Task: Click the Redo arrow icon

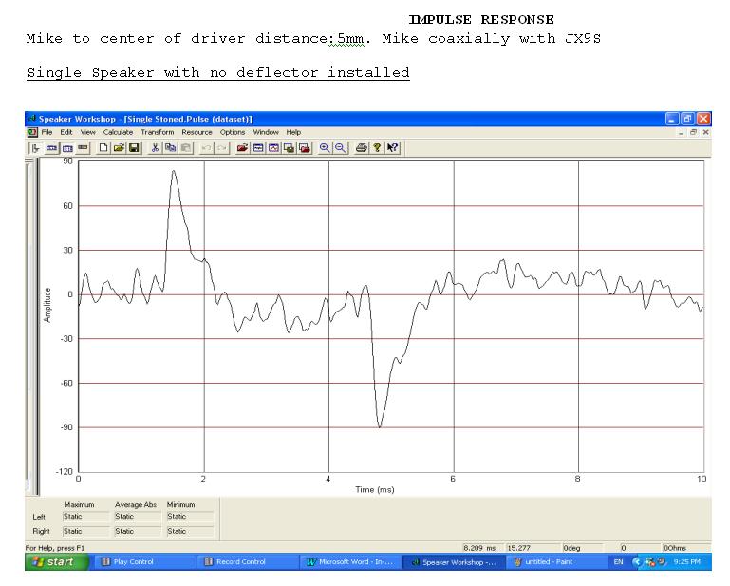Action: point(221,148)
